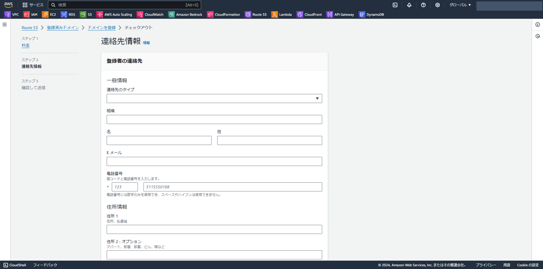This screenshot has width=543, height=269.
Task: Click the 登録者の連絡先 section header
Action: click(124, 61)
